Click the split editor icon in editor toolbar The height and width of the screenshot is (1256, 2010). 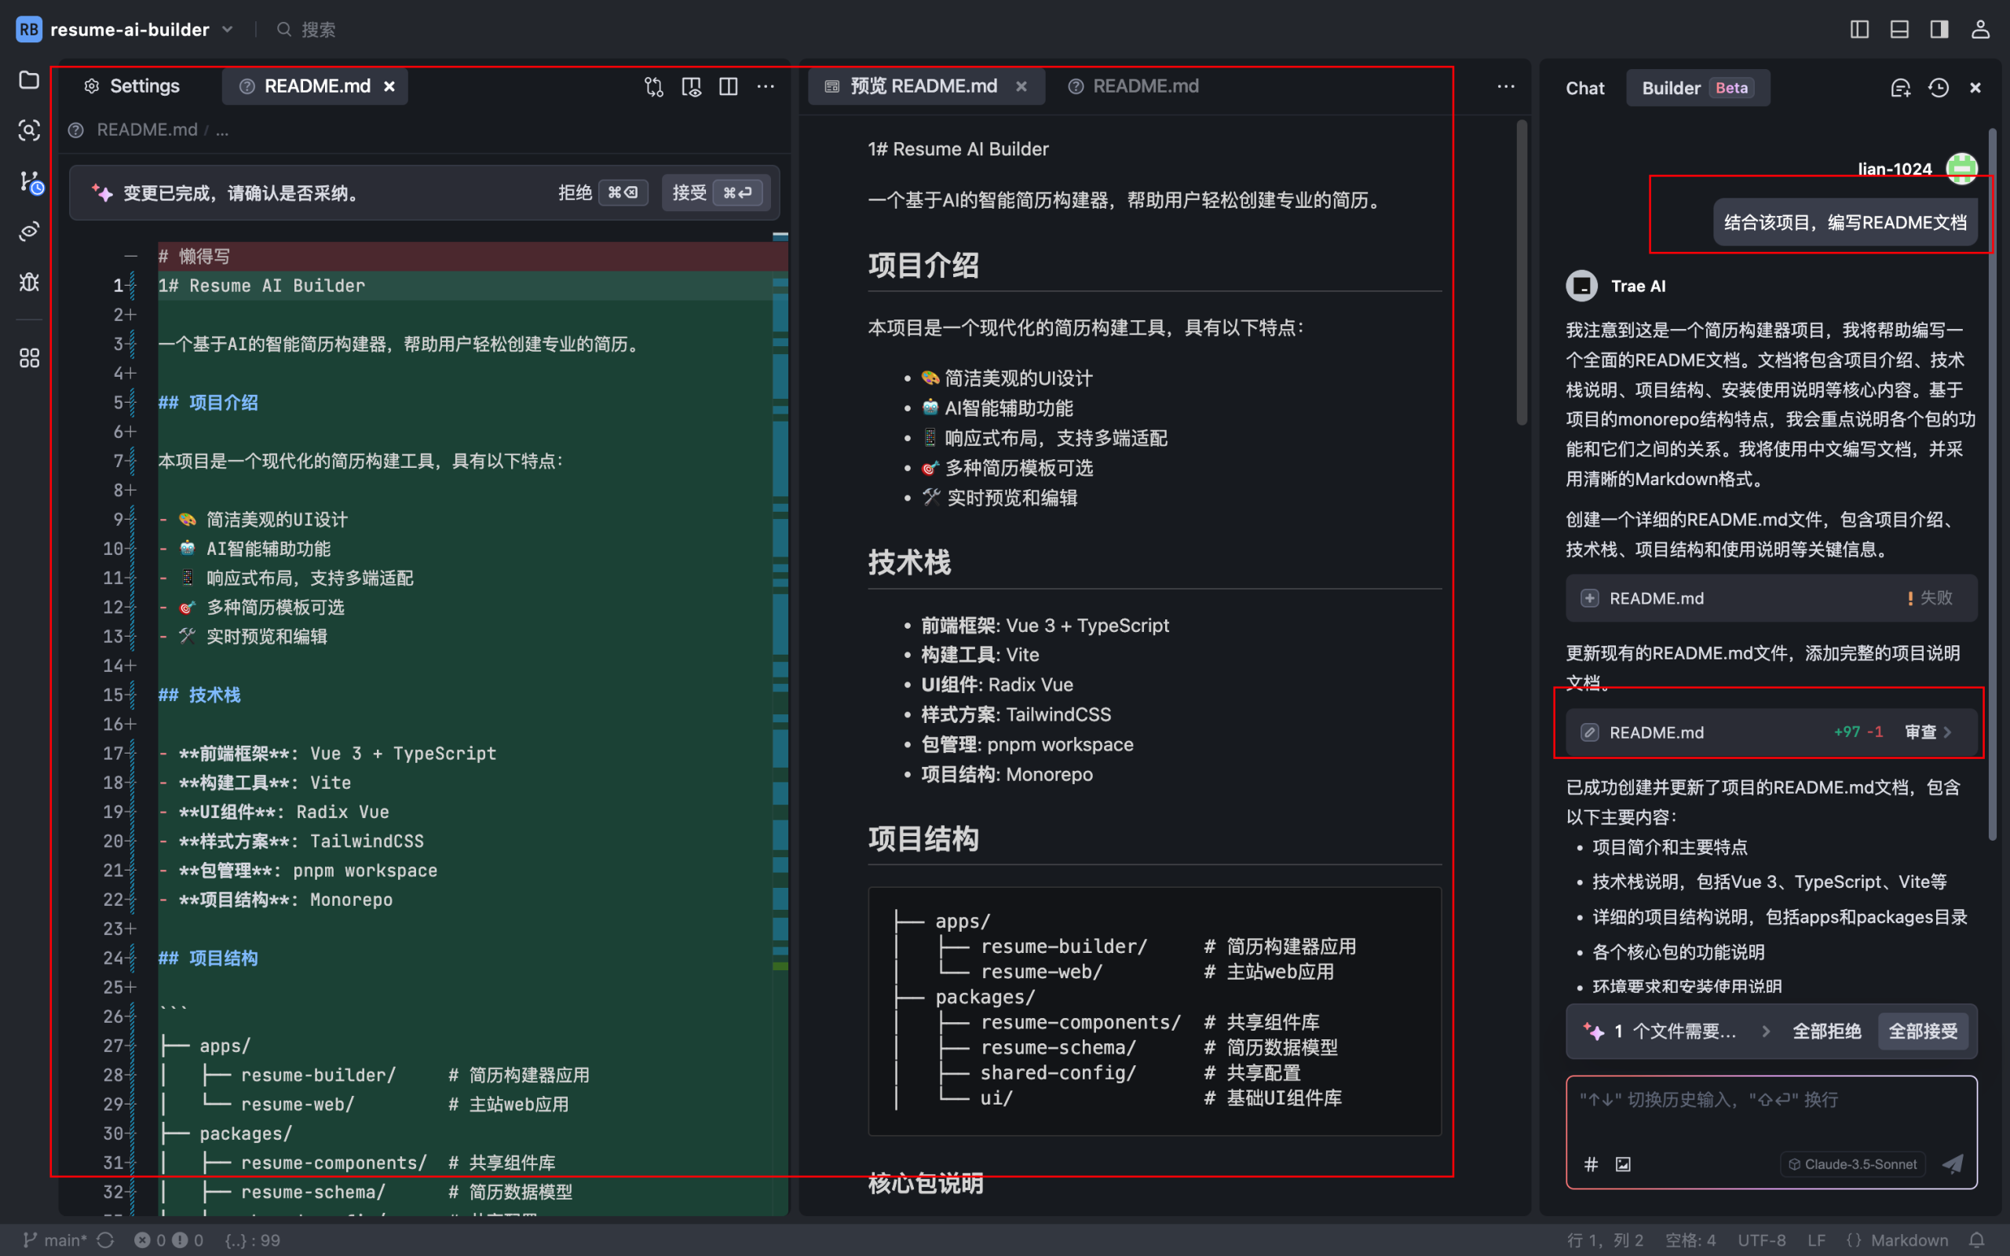click(729, 86)
